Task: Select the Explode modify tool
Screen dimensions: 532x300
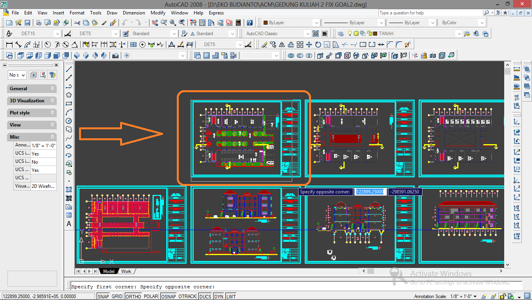Action: (408, 45)
